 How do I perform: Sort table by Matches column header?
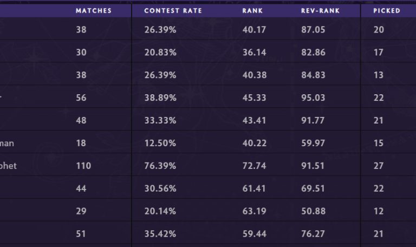point(94,11)
